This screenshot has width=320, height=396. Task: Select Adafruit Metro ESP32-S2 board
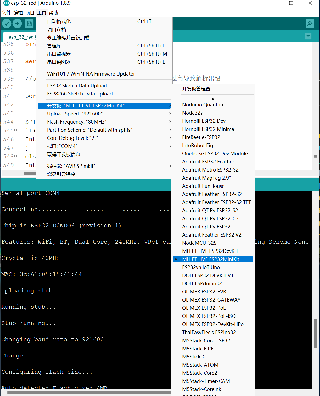pyautogui.click(x=213, y=170)
